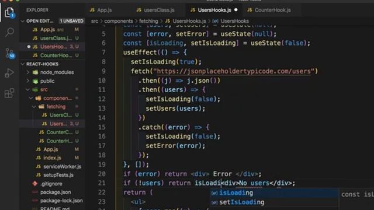This screenshot has height=210, width=374.
Task: Open usersClass.js in Open Editors list
Action: (x=52, y=38)
